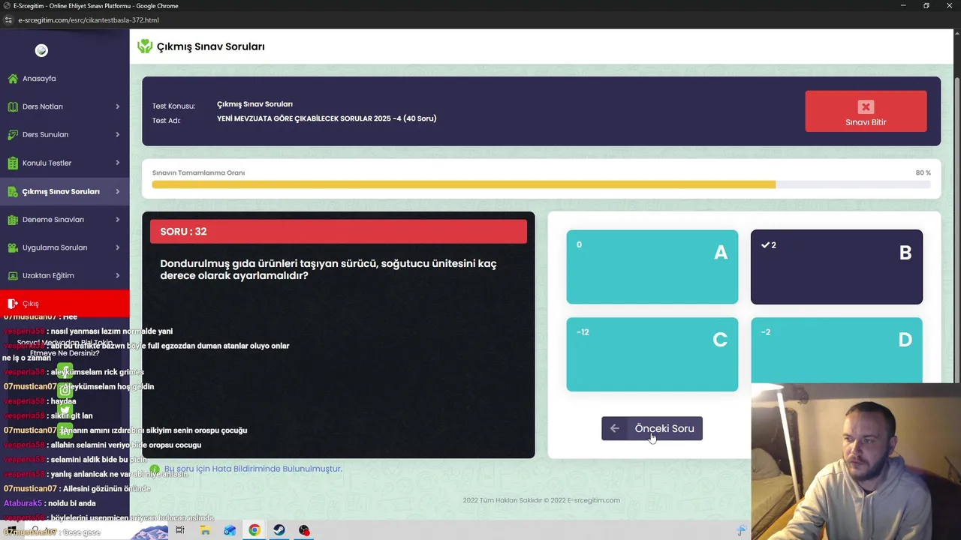Go to Anasayfa in the sidebar

click(39, 79)
